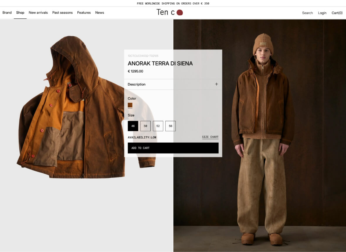The image size is (346, 252).
Task: Select the Terra di Siena brown color swatch
Action: 130,105
